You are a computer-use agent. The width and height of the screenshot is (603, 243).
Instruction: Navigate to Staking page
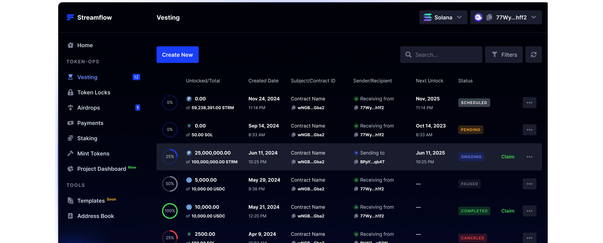(x=87, y=138)
